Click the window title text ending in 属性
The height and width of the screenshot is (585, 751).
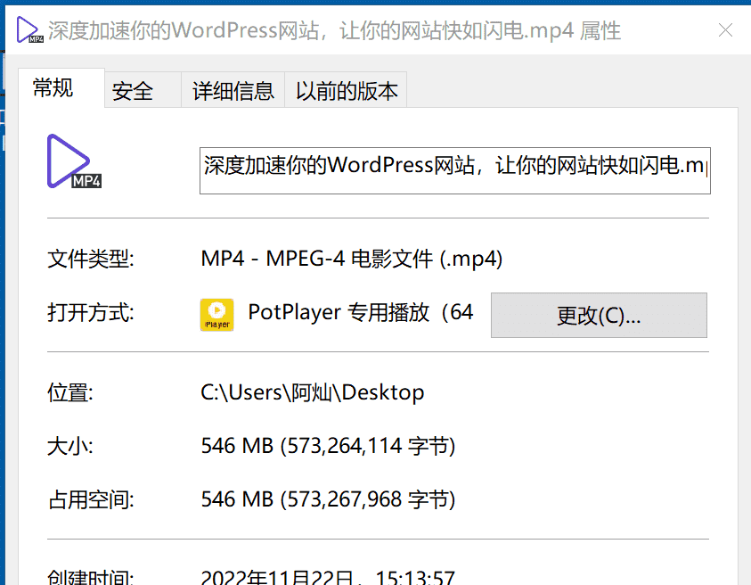click(x=334, y=30)
